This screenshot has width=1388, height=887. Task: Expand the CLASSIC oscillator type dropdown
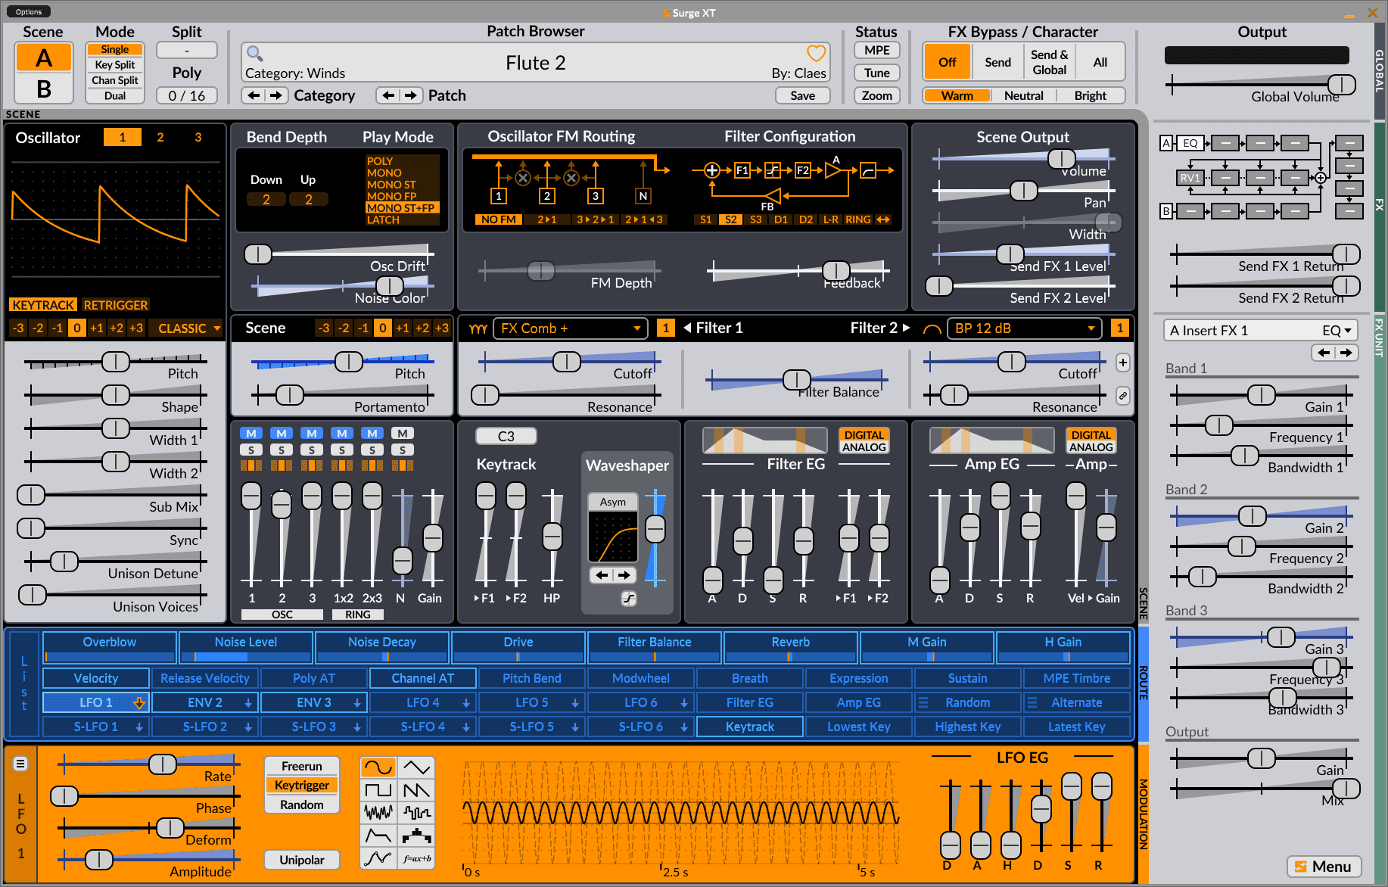(185, 328)
